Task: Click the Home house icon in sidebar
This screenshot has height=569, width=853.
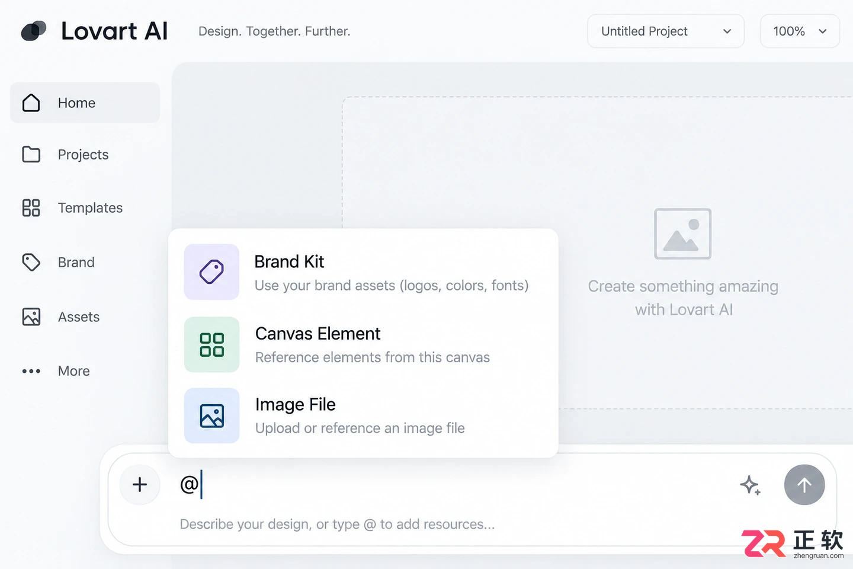Action: [31, 103]
